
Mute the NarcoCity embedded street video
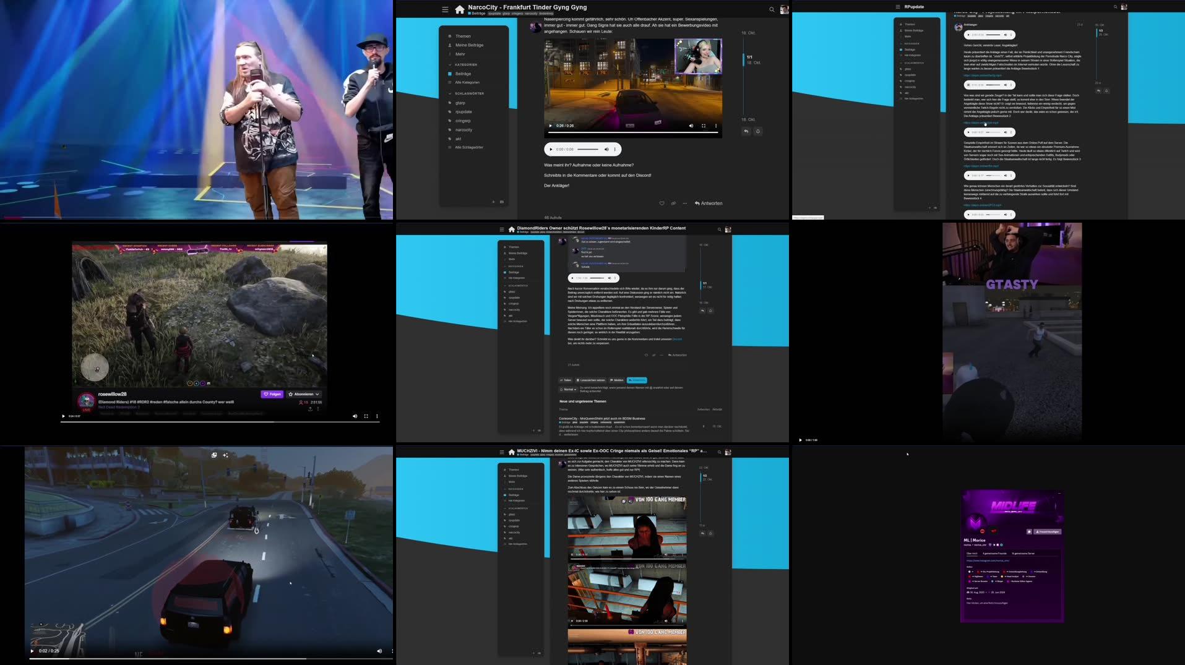[691, 126]
